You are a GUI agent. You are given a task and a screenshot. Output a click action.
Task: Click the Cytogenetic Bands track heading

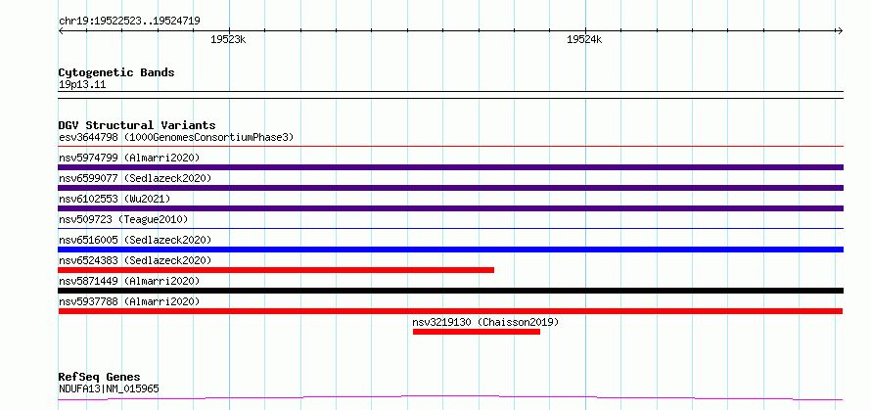[116, 72]
